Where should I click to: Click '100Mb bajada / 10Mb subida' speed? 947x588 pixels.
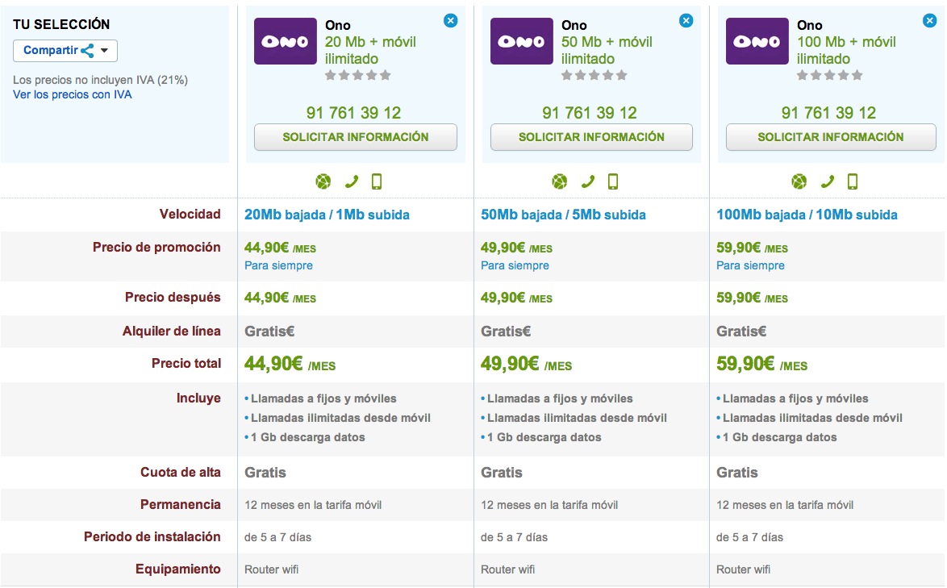[807, 215]
